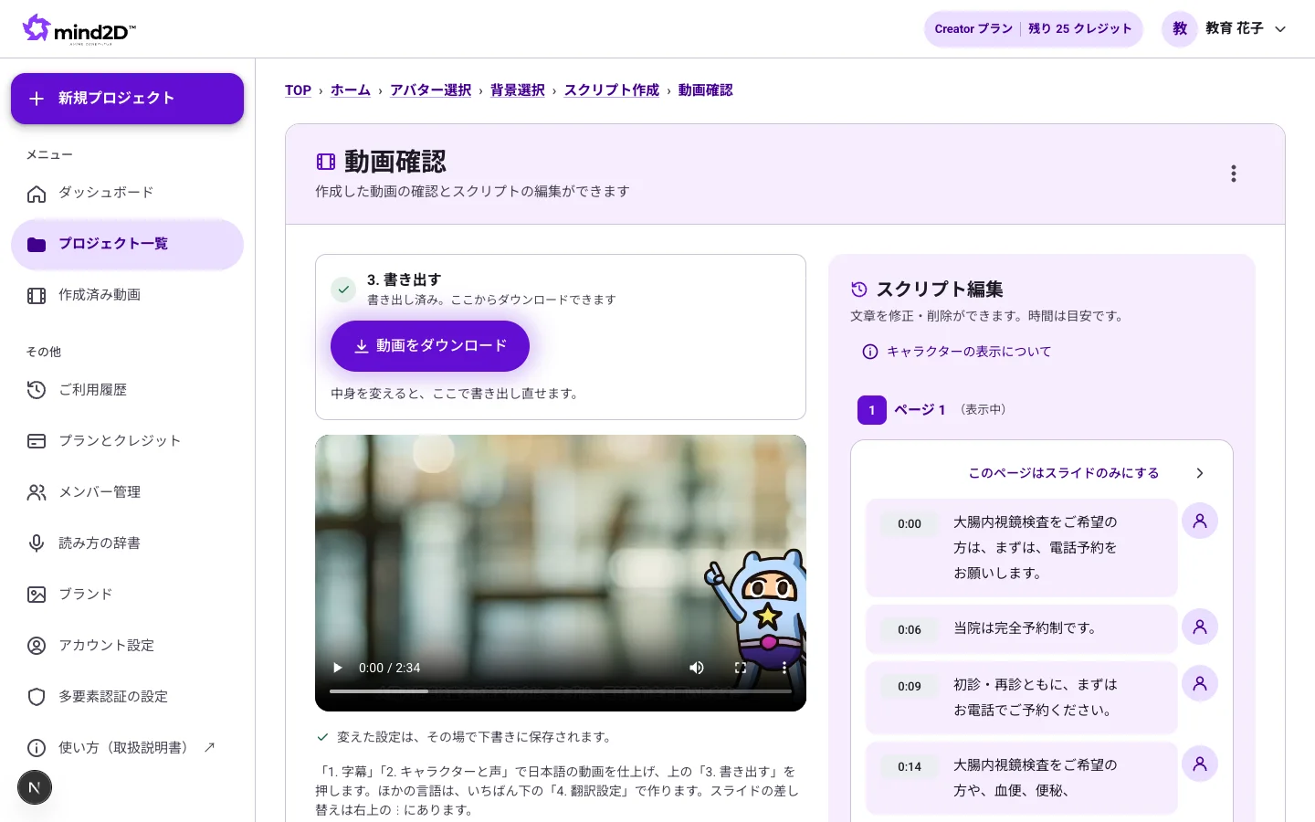The width and height of the screenshot is (1315, 822).
Task: Go back to 背景選択 breadcrumb
Action: pyautogui.click(x=518, y=90)
